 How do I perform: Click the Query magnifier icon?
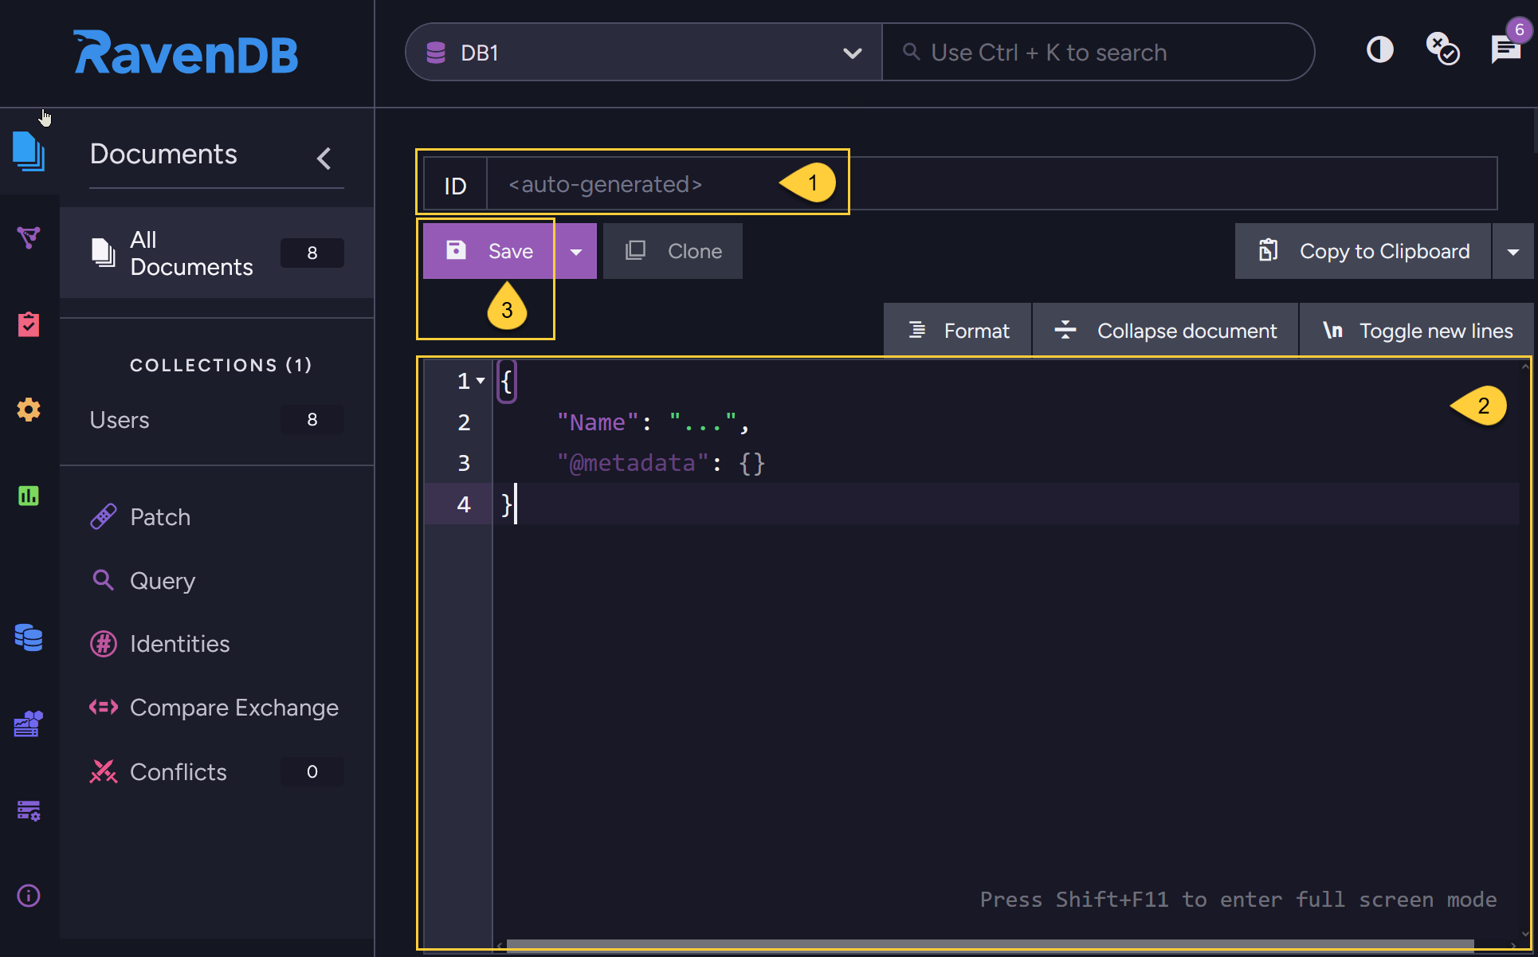103,579
